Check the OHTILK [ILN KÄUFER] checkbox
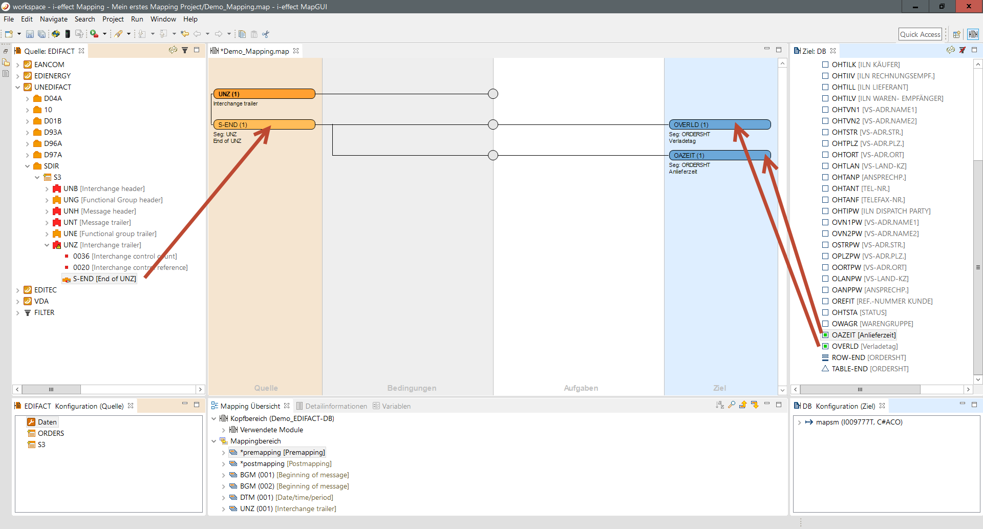Screen dimensions: 983x529 [825, 65]
